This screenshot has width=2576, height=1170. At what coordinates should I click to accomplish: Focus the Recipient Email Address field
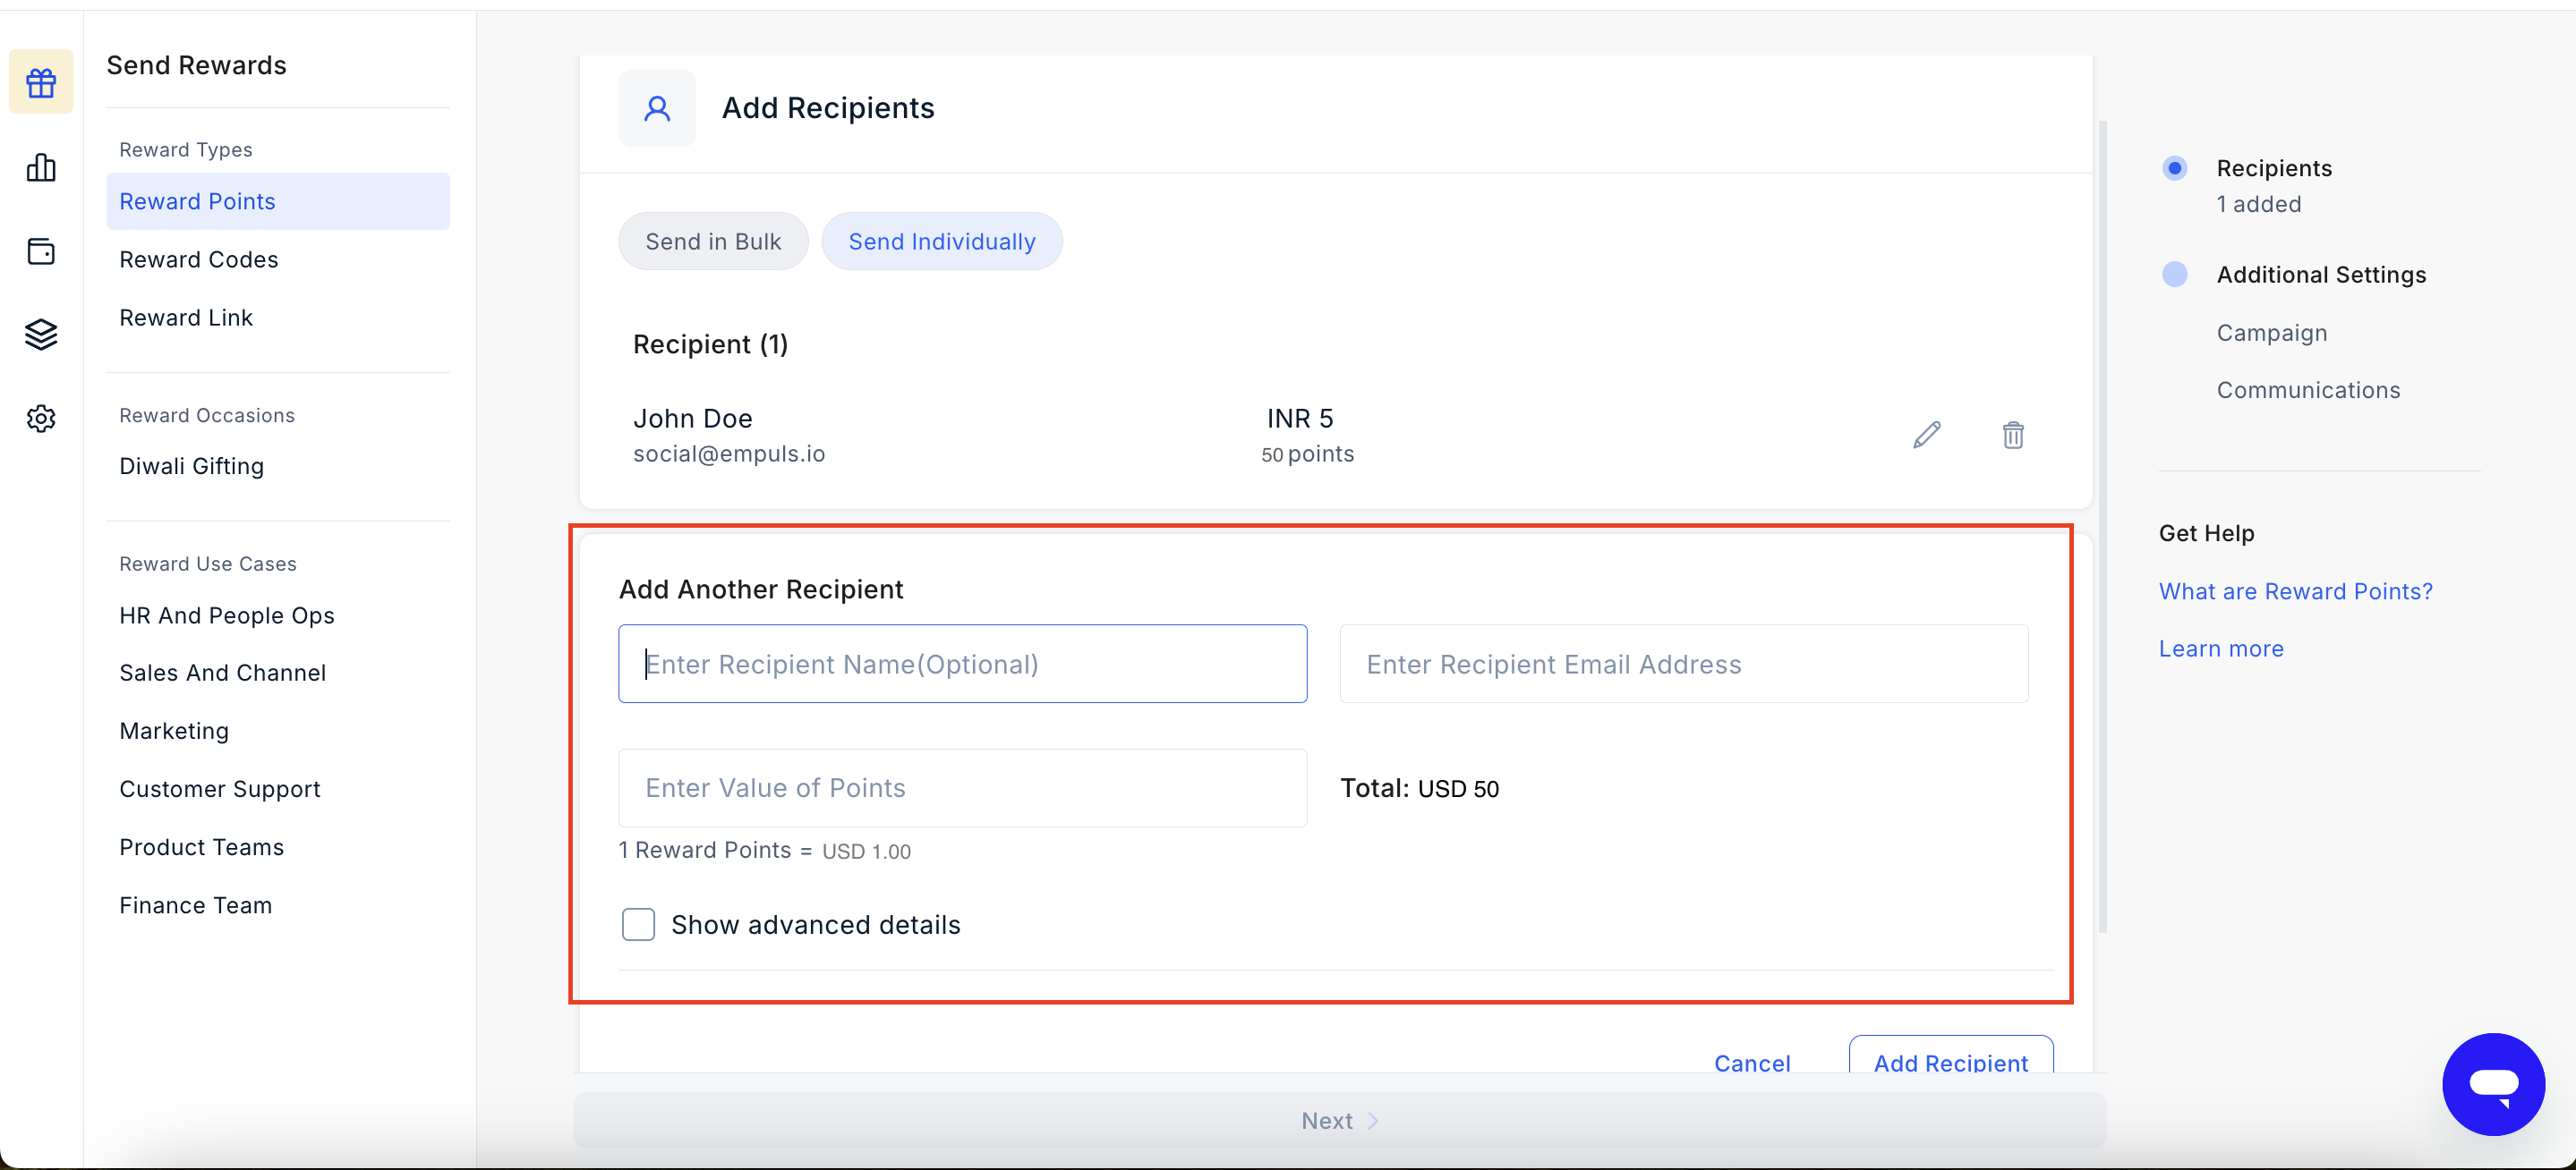(x=1684, y=665)
